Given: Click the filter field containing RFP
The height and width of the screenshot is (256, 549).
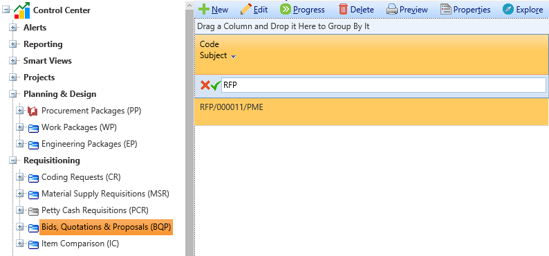Looking at the screenshot, I should tap(383, 85).
